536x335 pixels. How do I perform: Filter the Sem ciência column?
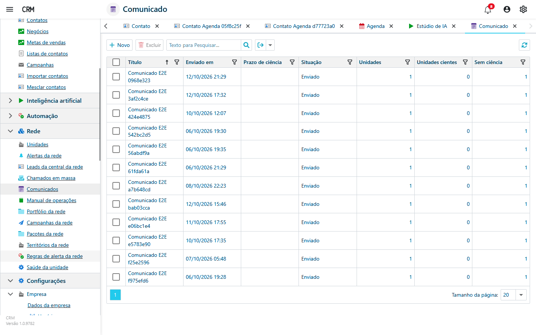(523, 62)
